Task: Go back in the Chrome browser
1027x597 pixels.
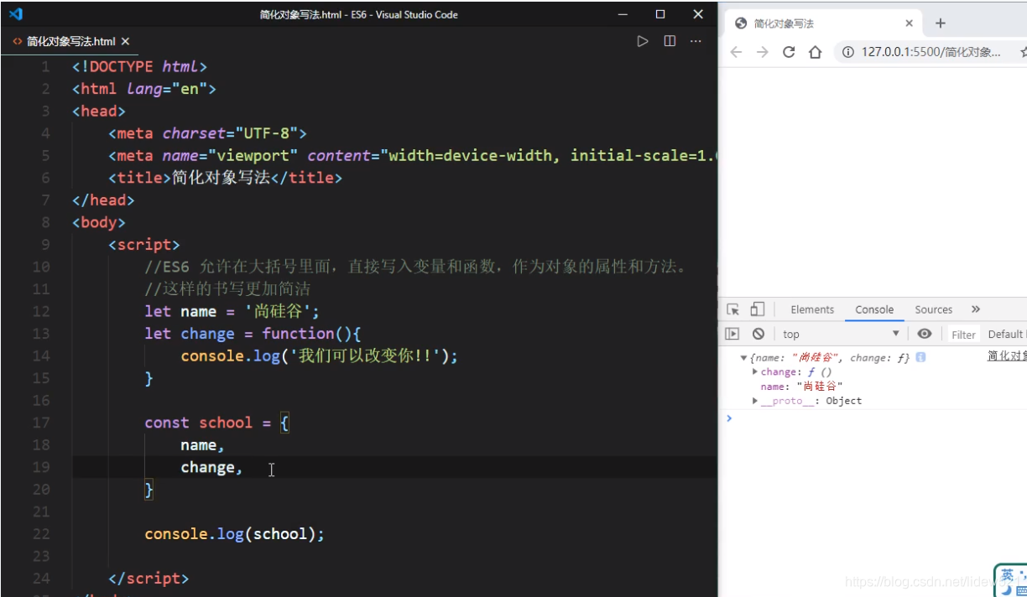Action: [x=736, y=52]
